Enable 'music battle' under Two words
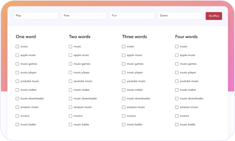The image size is (235, 141). 70,125
